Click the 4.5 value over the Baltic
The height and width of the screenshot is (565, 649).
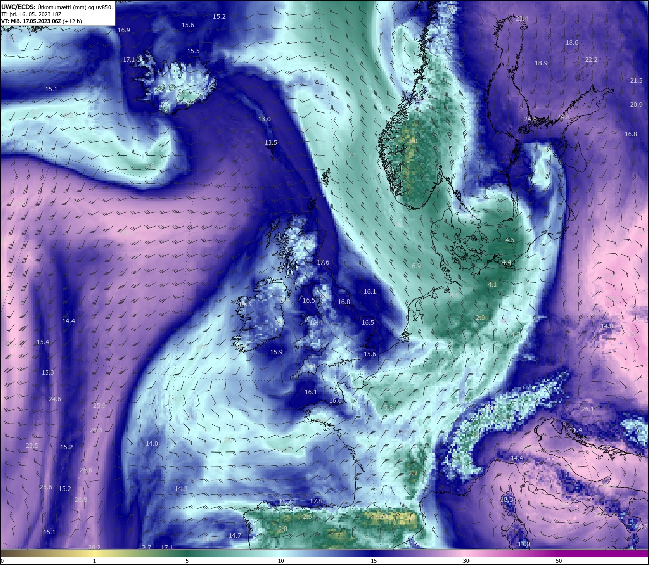pyautogui.click(x=510, y=240)
